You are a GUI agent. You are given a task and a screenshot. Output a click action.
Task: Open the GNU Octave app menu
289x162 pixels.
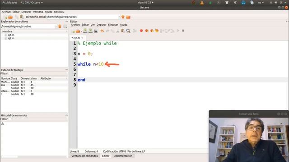click(32, 3)
